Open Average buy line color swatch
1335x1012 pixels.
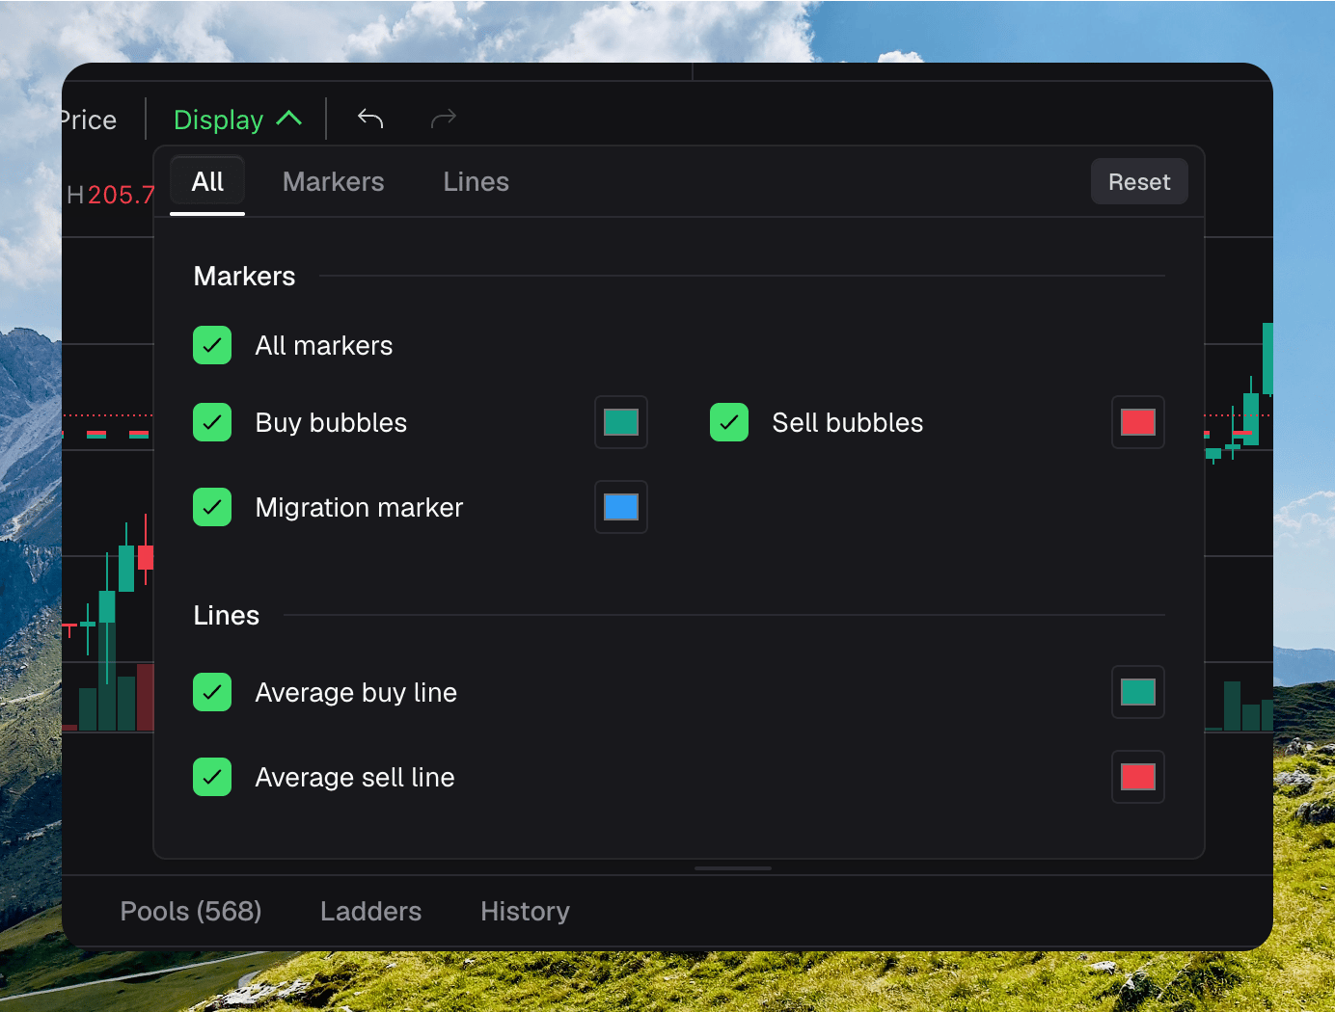pyautogui.click(x=1138, y=692)
